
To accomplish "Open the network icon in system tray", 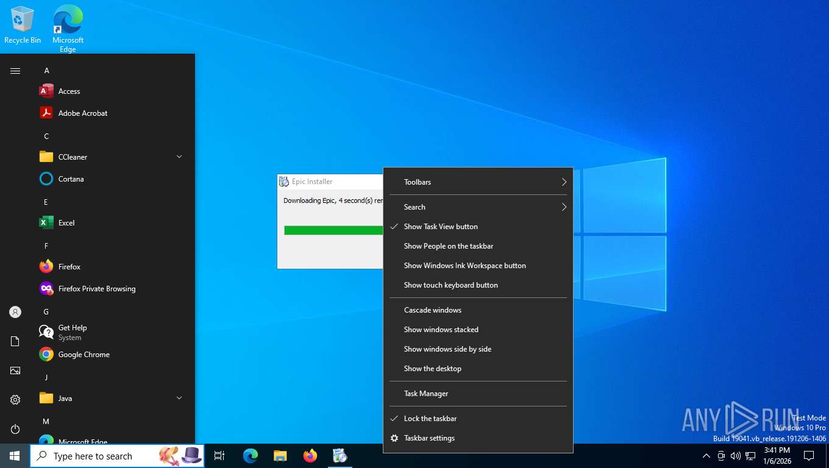I will coord(750,456).
